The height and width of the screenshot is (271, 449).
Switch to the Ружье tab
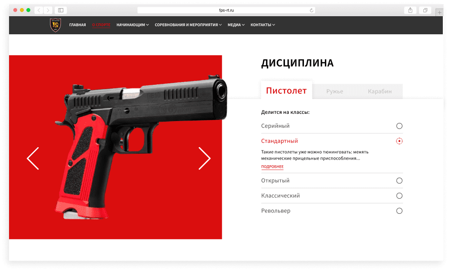[x=334, y=91]
